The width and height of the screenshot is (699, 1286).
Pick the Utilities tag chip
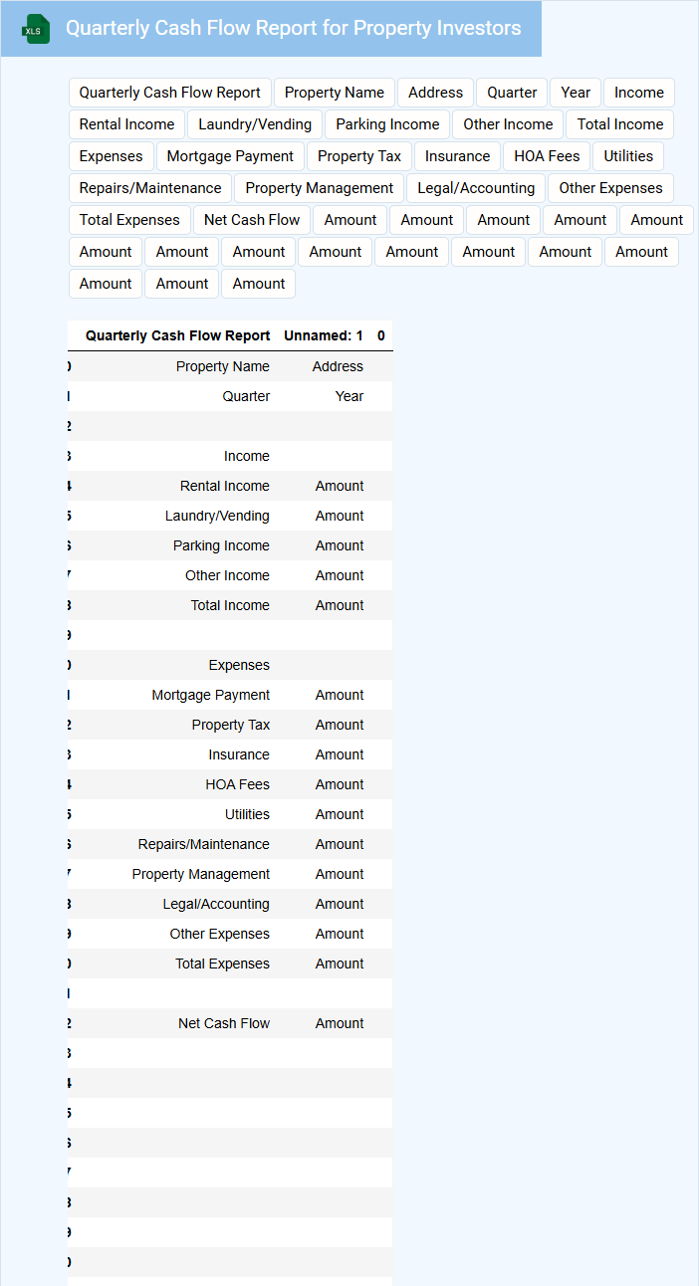628,156
